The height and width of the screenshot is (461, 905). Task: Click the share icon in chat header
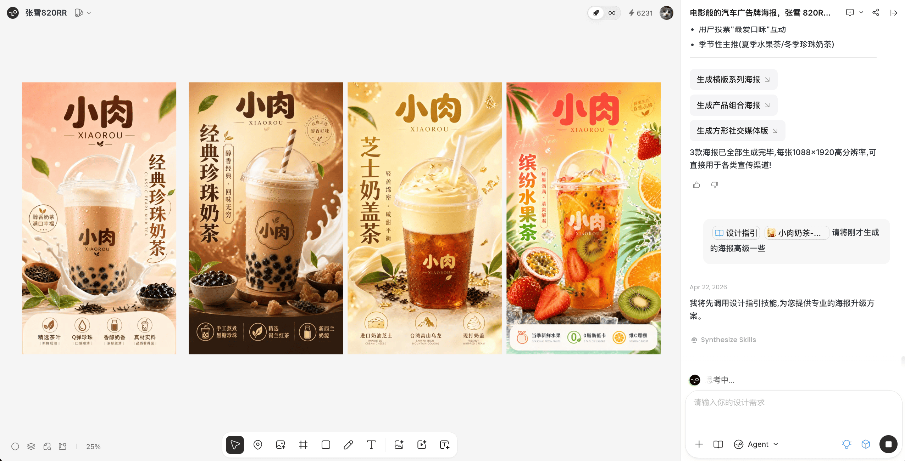tap(876, 12)
